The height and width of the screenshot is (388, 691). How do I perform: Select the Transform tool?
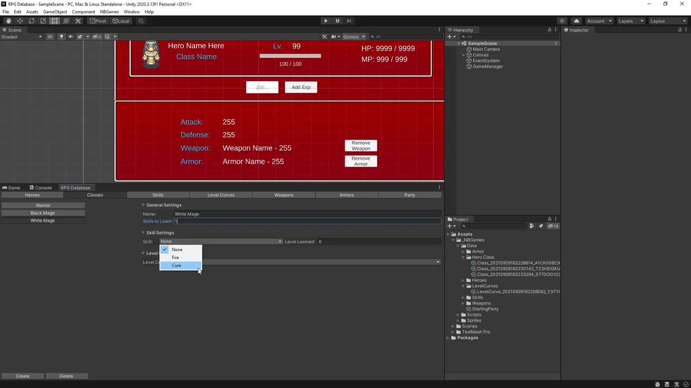66,21
